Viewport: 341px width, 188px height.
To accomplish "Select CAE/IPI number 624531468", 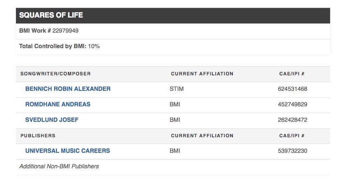I will [x=292, y=89].
